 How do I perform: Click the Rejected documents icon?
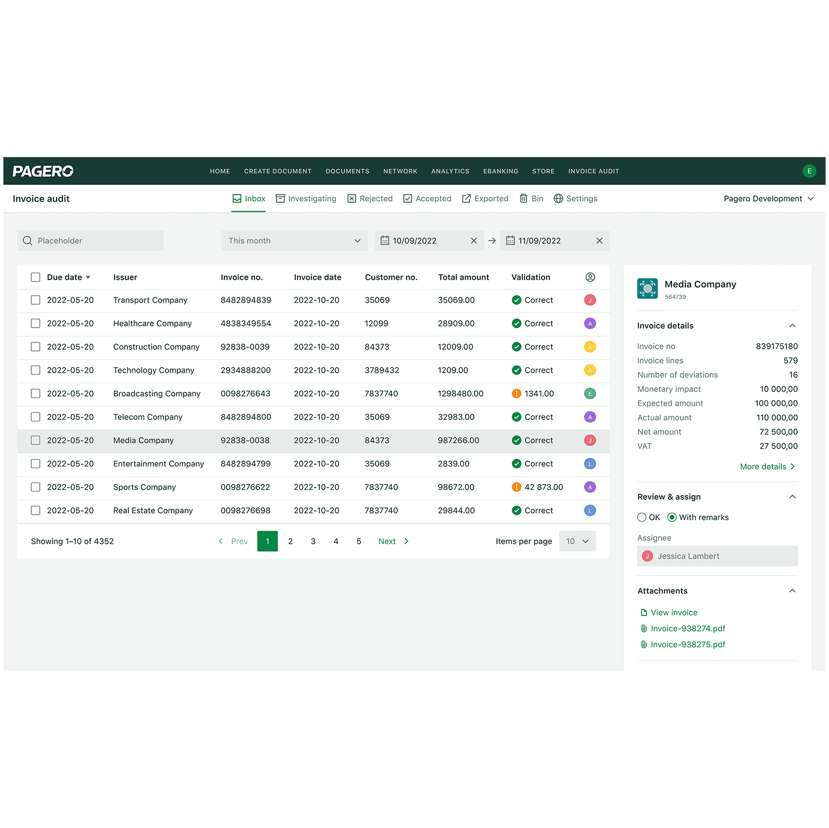(x=352, y=198)
